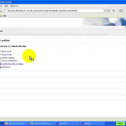Open the Google search engine selector
The height and width of the screenshot is (126, 126).
click(121, 11)
